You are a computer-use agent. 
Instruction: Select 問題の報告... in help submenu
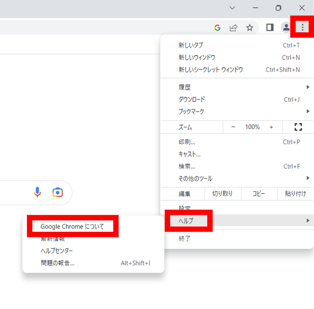pyautogui.click(x=57, y=263)
